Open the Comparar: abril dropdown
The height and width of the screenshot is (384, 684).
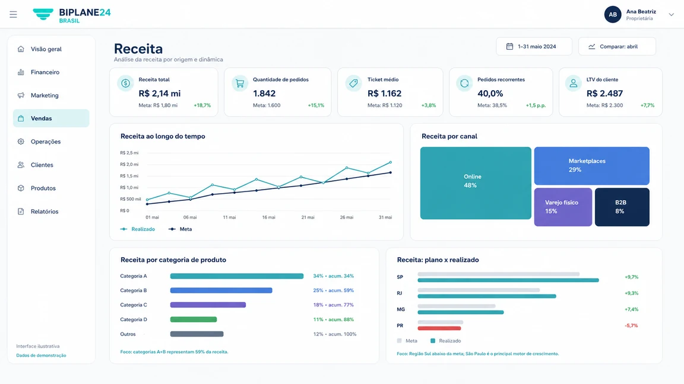[x=617, y=47]
